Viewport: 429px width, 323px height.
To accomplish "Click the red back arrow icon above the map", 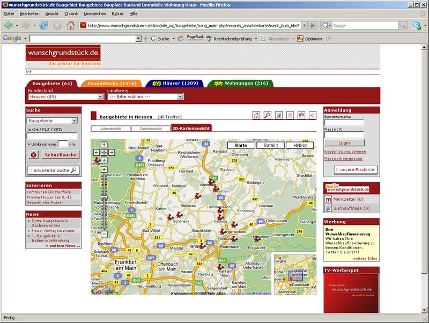I will coord(313,115).
